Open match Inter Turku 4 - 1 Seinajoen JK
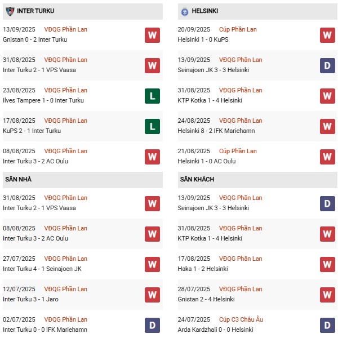Image resolution: width=338 pixels, height=338 pixels. (42, 269)
